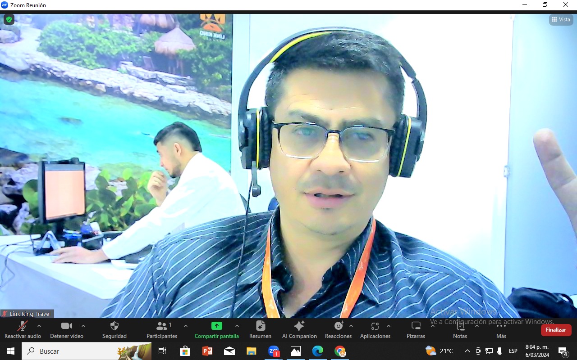
Task: Expand audio options arrow beside Reactivar audio
Action: click(39, 326)
